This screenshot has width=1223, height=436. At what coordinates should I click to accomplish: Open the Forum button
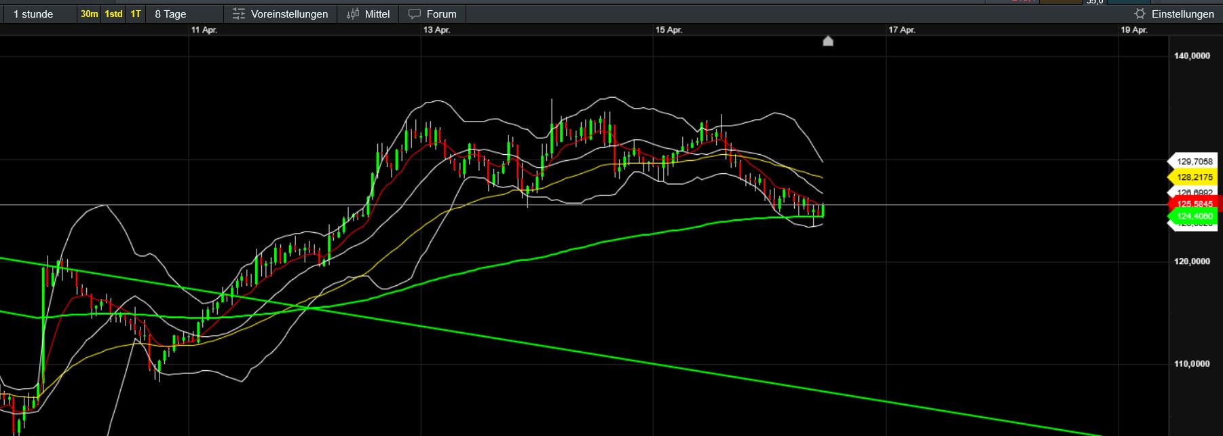point(433,14)
